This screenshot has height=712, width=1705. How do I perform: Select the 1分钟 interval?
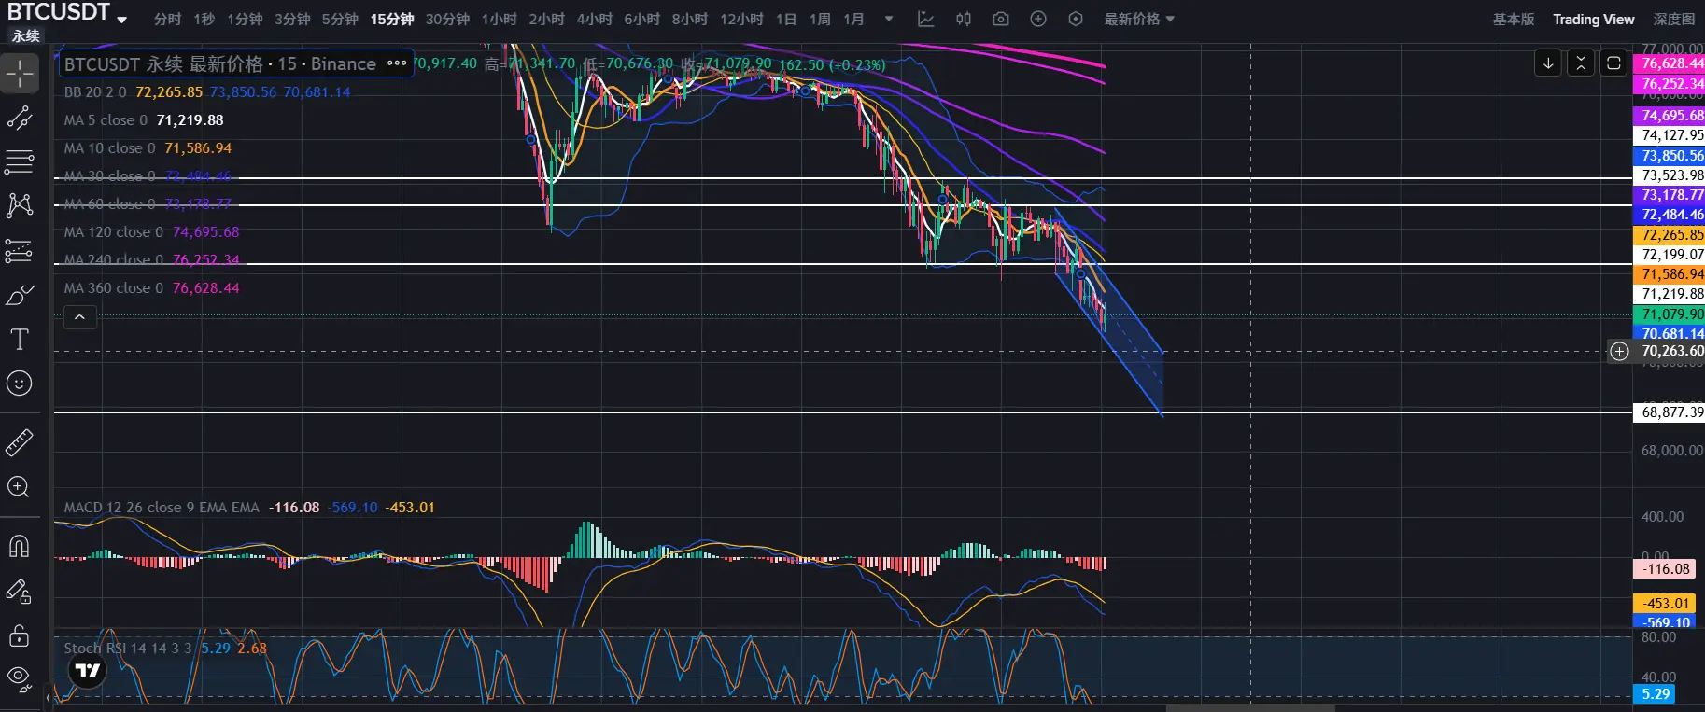click(x=245, y=19)
